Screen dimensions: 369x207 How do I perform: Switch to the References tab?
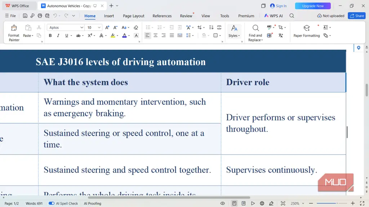click(162, 16)
